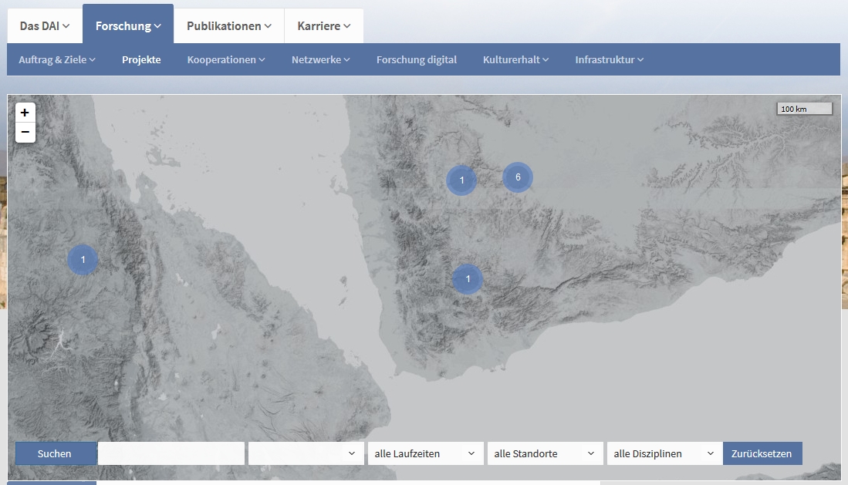Expand the Karriere menu
This screenshot has width=848, height=485.
324,26
